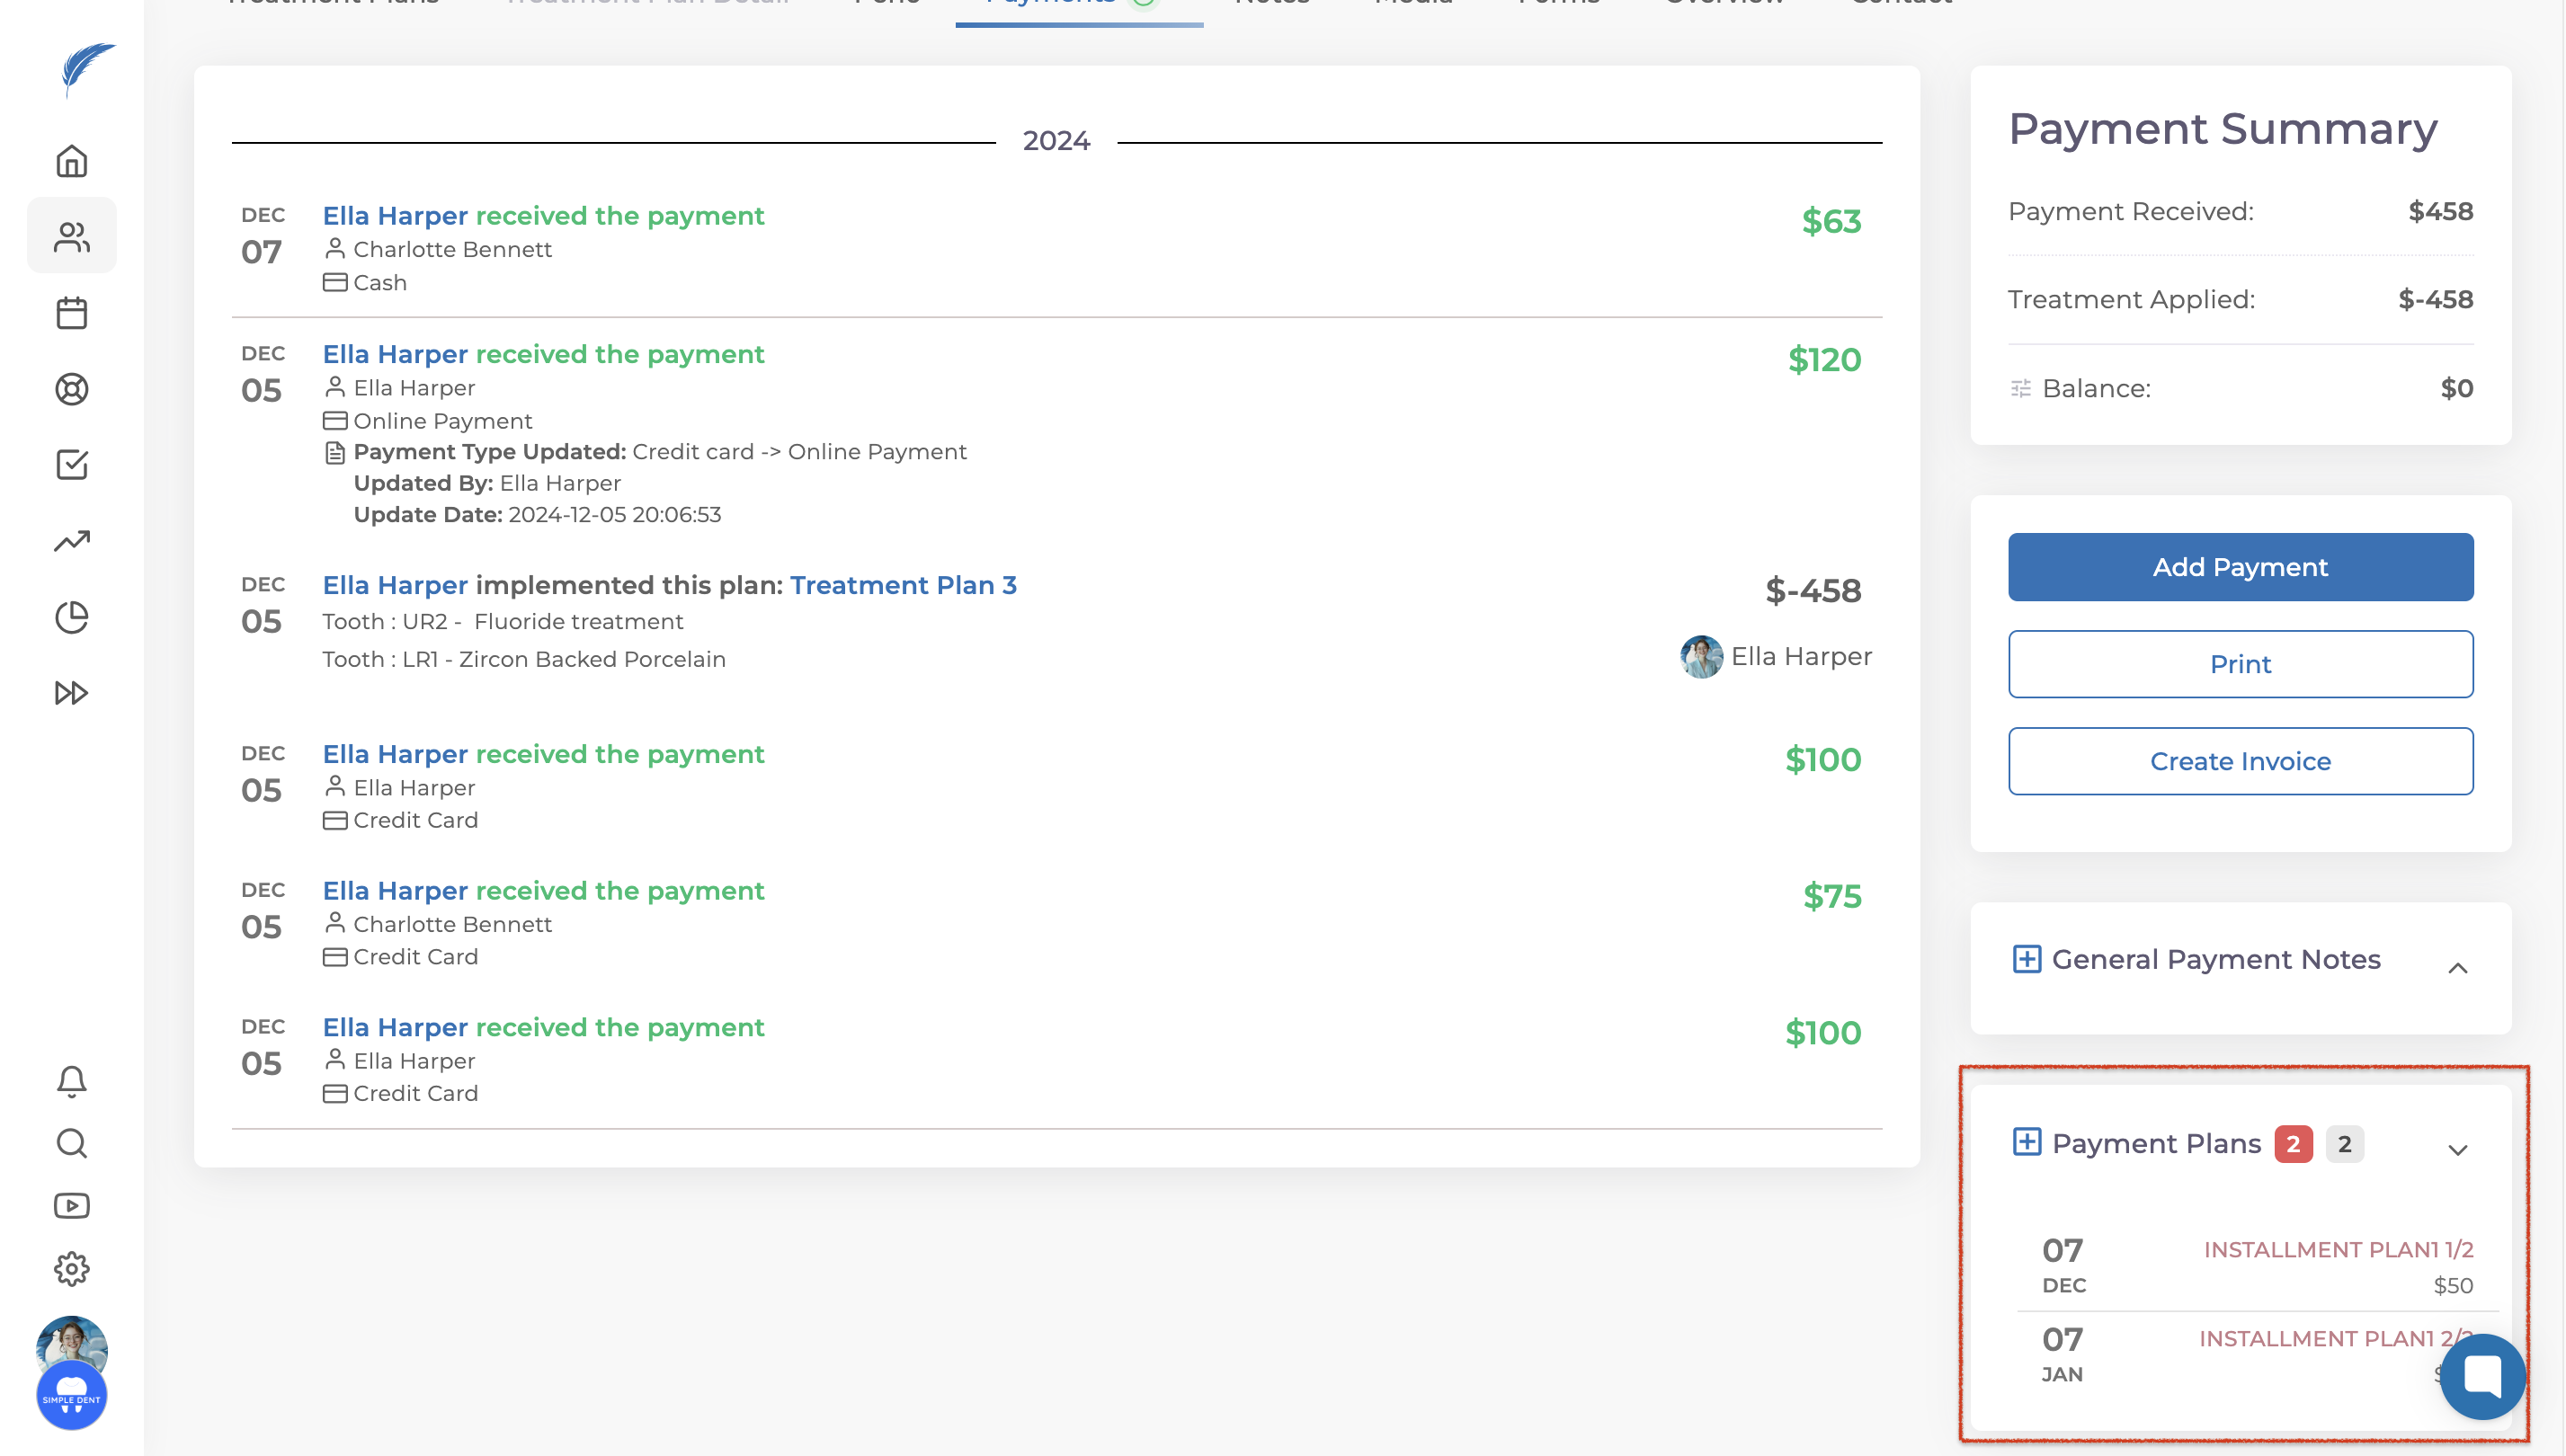The image size is (2566, 1456).
Task: Click the patients sidebar icon
Action: pos(71,237)
